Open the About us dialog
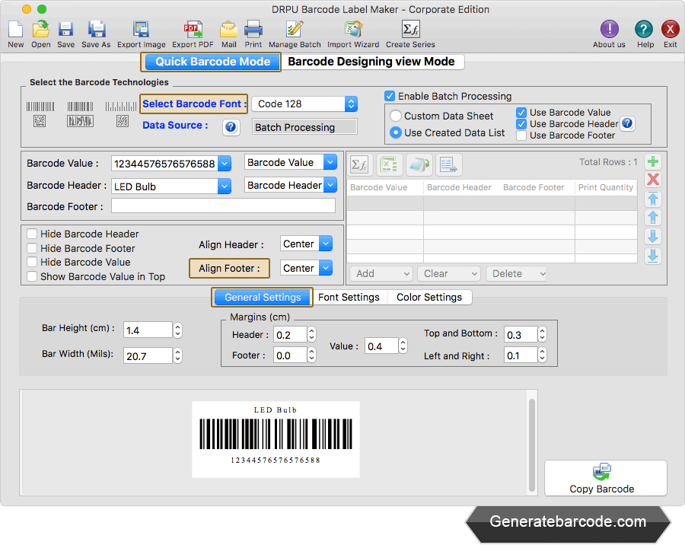This screenshot has height=545, width=685. (609, 29)
